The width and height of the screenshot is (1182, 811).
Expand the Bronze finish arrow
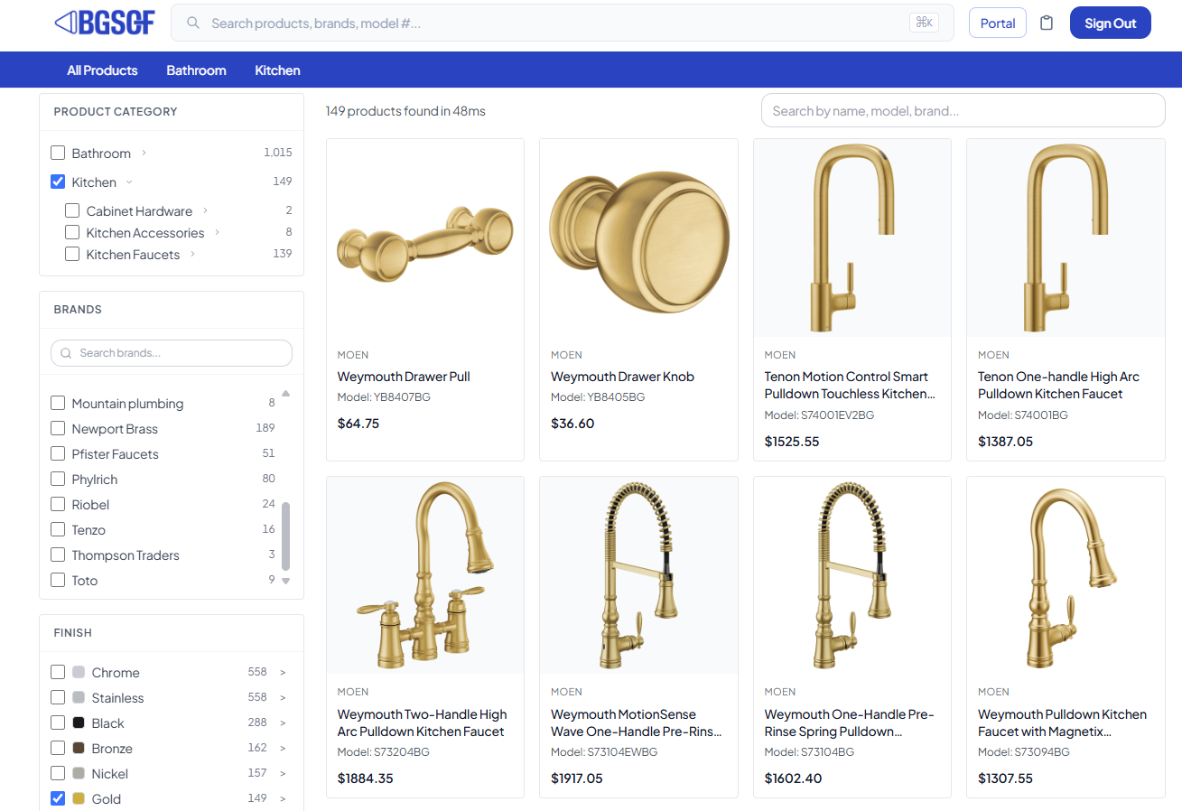point(283,748)
